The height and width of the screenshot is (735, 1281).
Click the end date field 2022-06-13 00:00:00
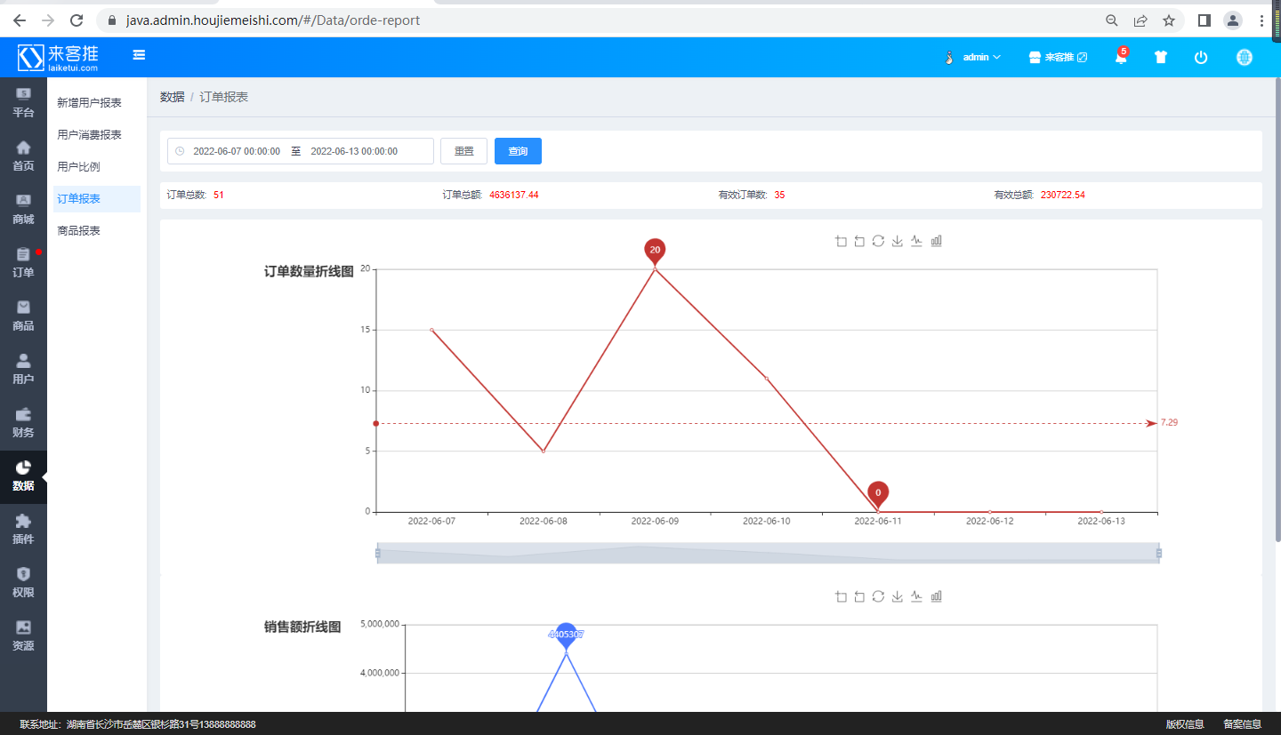[354, 151]
